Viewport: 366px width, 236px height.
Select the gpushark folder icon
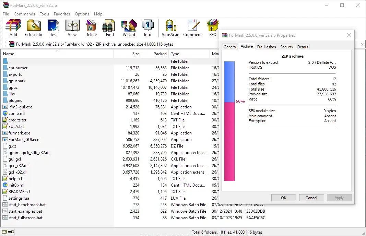pyautogui.click(x=5, y=81)
